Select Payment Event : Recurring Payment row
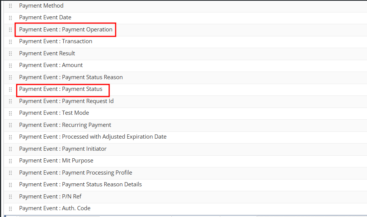Image resolution: width=367 pixels, height=217 pixels. click(65, 125)
